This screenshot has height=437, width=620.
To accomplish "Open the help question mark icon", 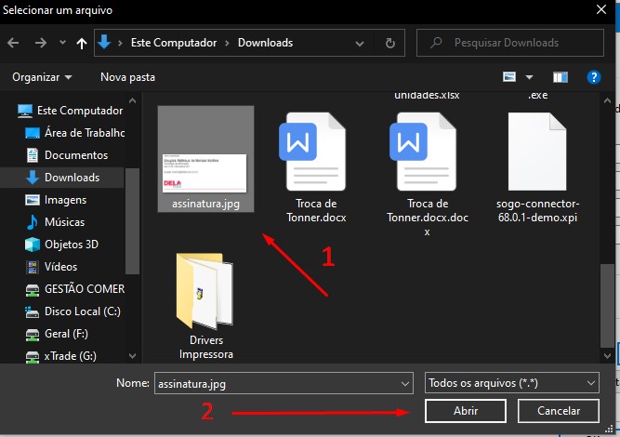I will point(593,77).
